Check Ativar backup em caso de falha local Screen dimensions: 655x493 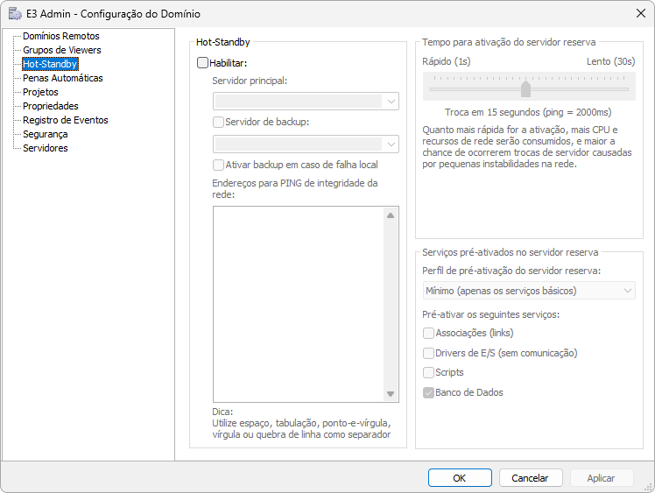[x=219, y=165]
